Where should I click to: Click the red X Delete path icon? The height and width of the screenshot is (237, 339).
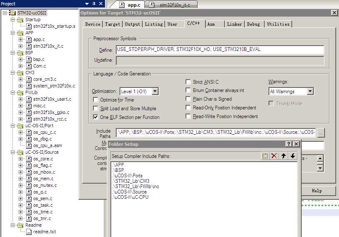point(274,156)
